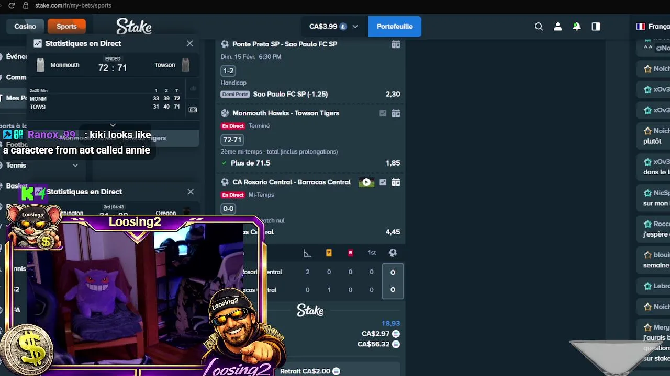The image size is (670, 376).
Task: Click the 0-0 score badge
Action: pyautogui.click(x=228, y=208)
